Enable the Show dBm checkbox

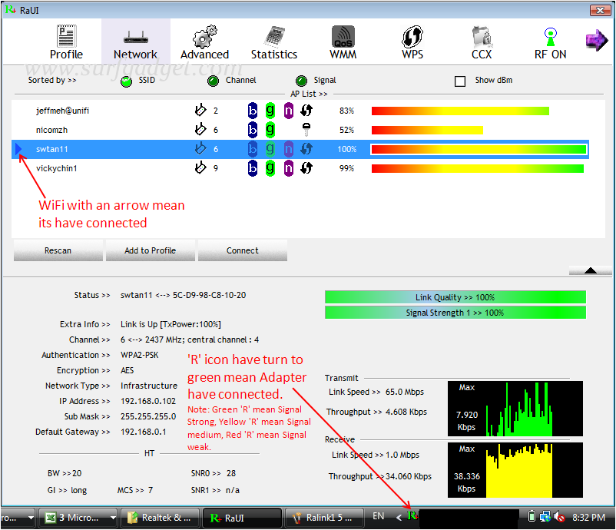(460, 81)
